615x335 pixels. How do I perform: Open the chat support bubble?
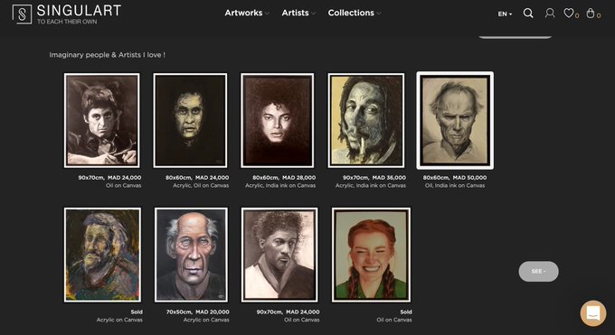pyautogui.click(x=593, y=313)
